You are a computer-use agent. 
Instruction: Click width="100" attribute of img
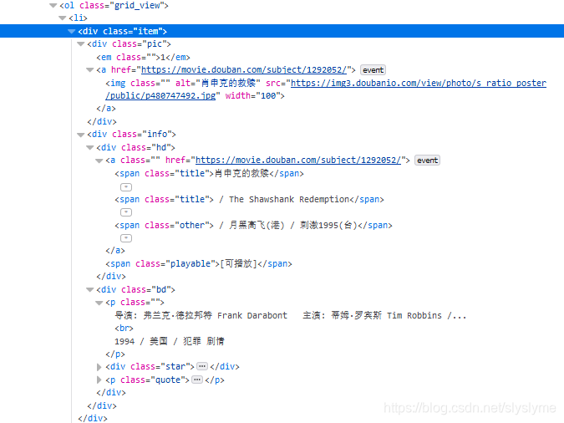point(255,96)
